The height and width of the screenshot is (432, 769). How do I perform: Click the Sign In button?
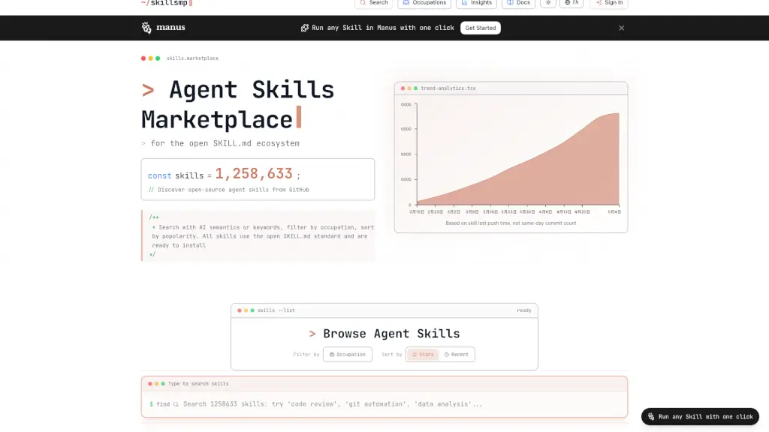click(608, 3)
